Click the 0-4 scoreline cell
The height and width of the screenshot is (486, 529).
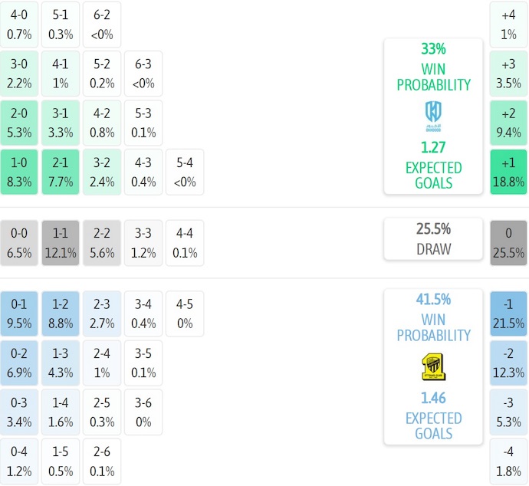(x=19, y=461)
